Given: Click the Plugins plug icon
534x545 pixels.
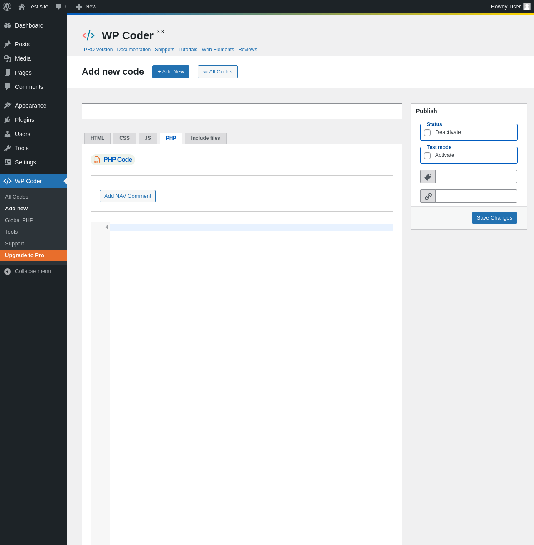Looking at the screenshot, I should click(8, 120).
